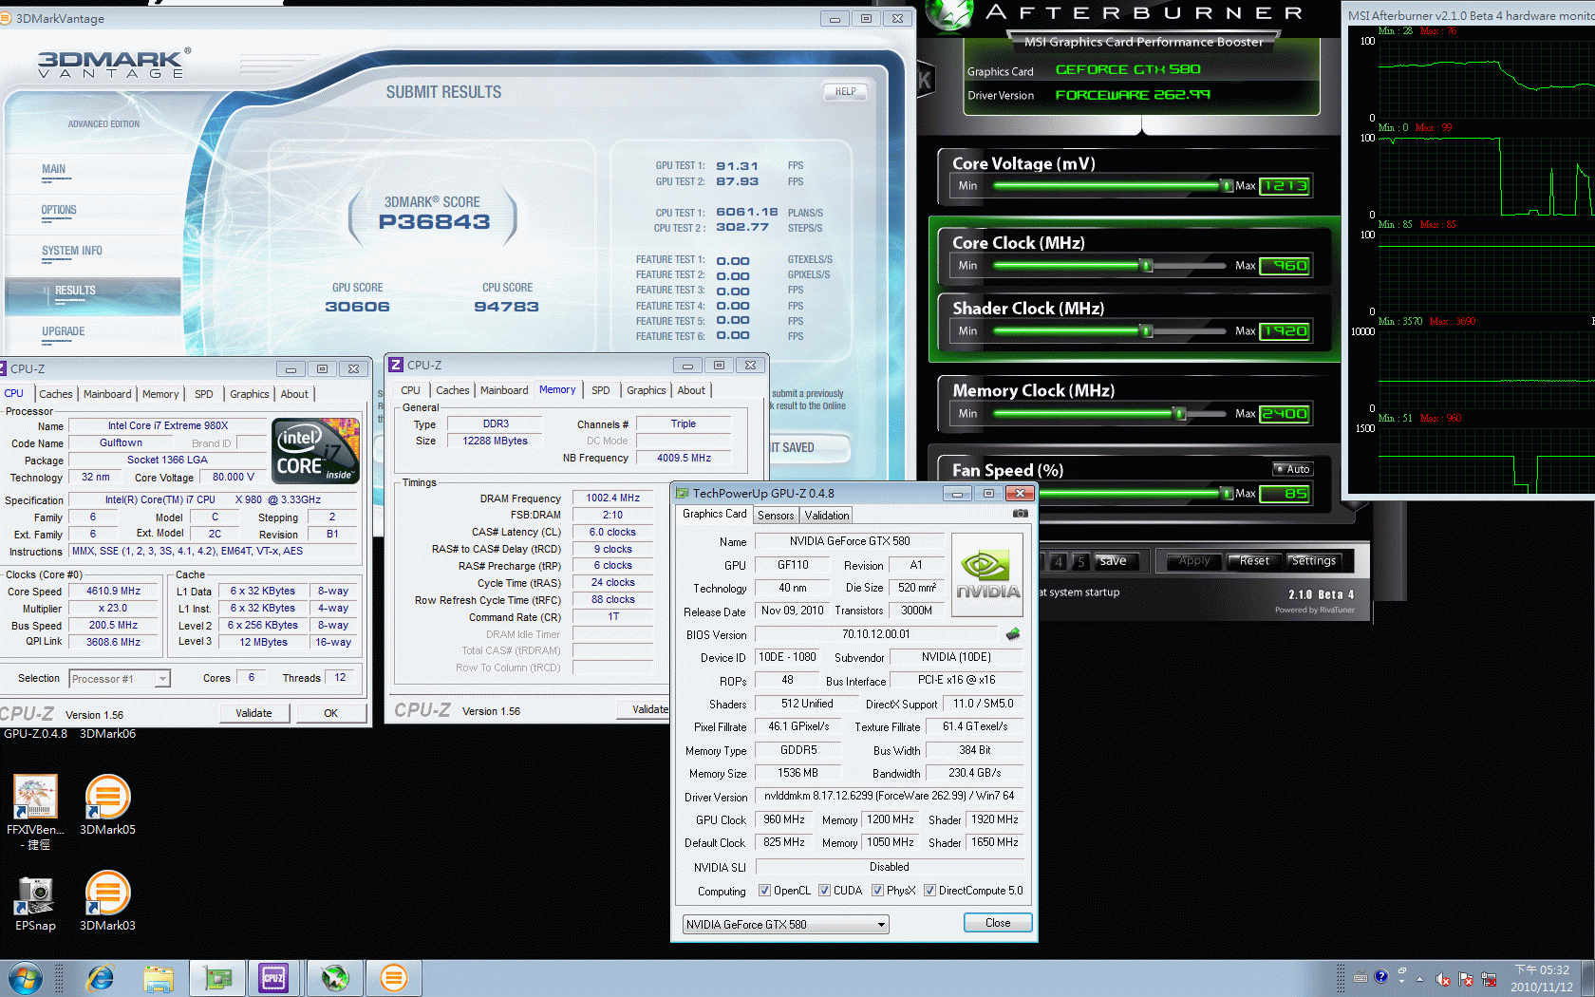Click the Settings button in Afterburner
This screenshot has width=1595, height=997.
[1313, 561]
